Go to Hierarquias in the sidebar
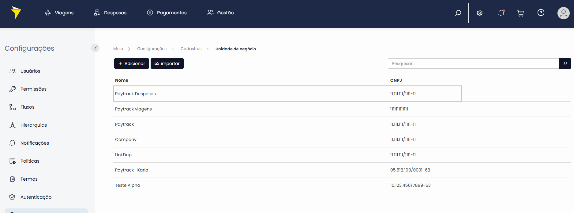This screenshot has height=213, width=574. (28, 125)
